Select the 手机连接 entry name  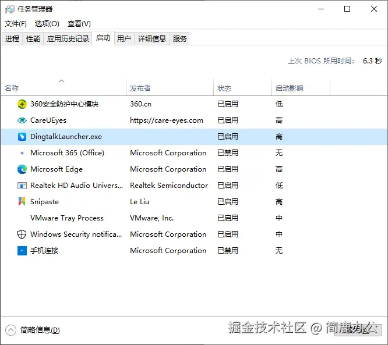[x=44, y=251]
